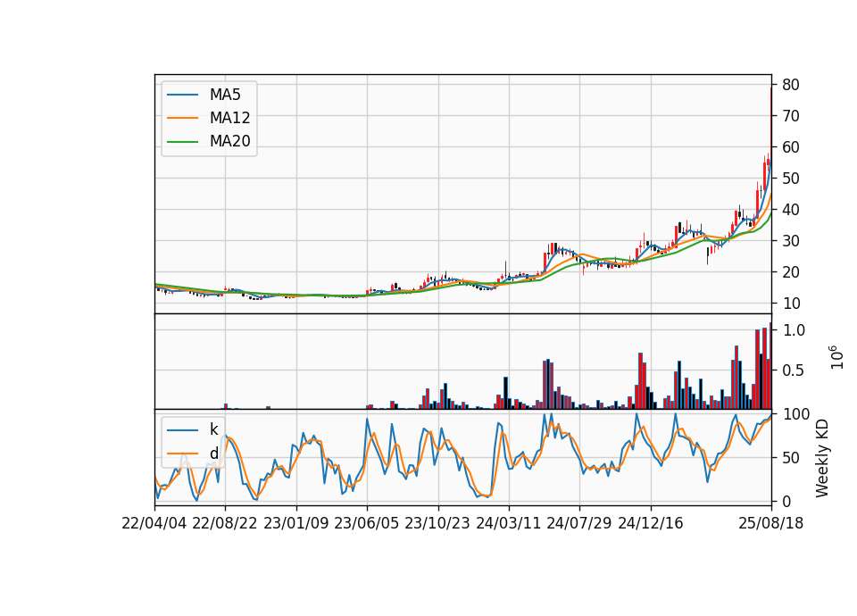Click the 24/03/11 date label
Viewport: 857px width, 616px height.
coord(508,523)
